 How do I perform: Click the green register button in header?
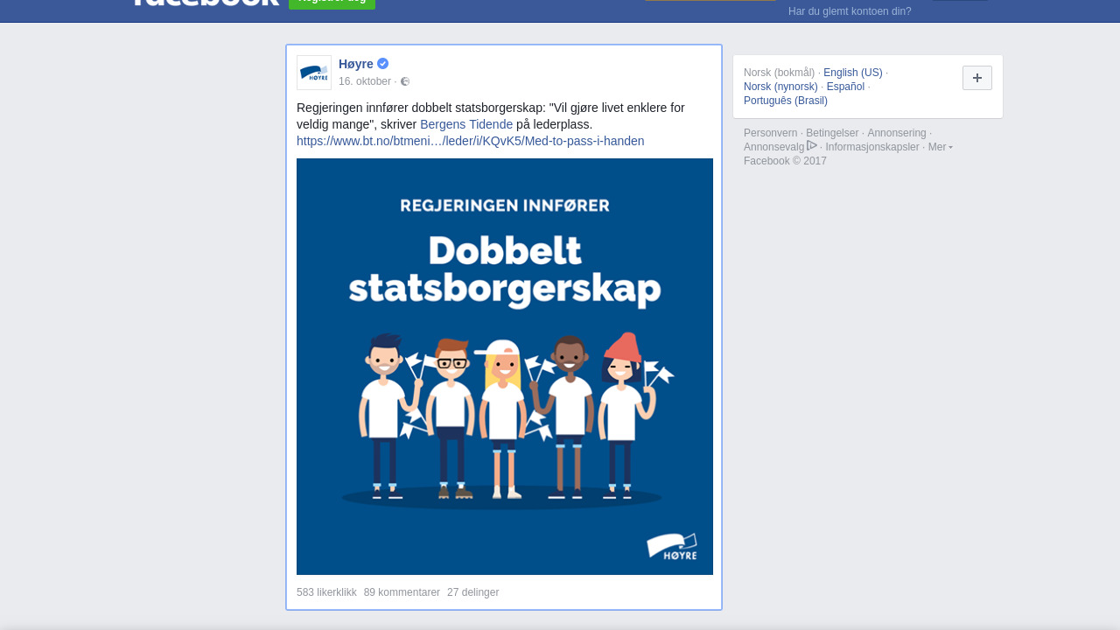(x=332, y=3)
